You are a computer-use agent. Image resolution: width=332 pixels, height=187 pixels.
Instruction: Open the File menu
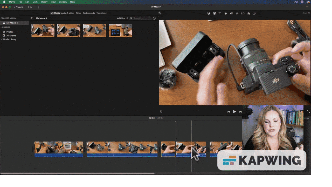point(20,2)
